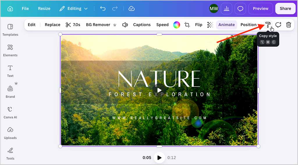Image resolution: width=298 pixels, height=165 pixels.
Task: Trim video with scissors 7.0s
Action: coord(73,25)
